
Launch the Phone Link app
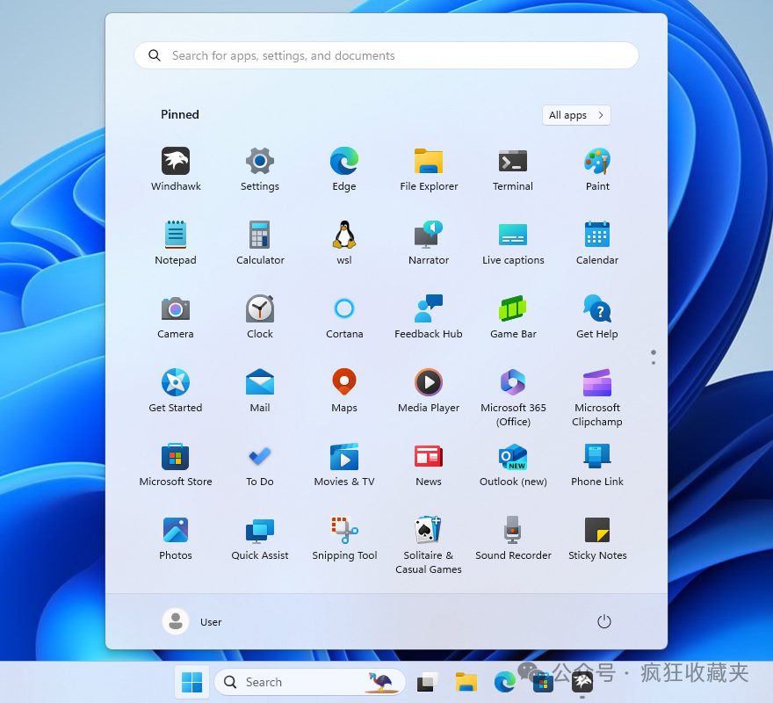point(596,457)
